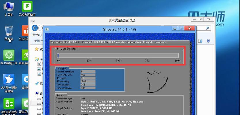
Task: Click the Ghost mascot drawing
Action: tap(157, 81)
